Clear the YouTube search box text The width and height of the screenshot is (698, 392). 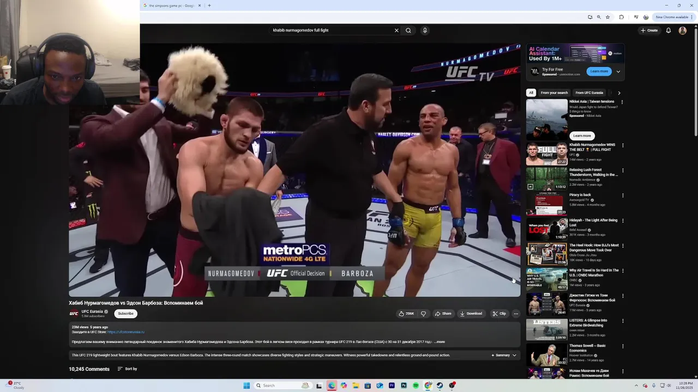click(396, 30)
